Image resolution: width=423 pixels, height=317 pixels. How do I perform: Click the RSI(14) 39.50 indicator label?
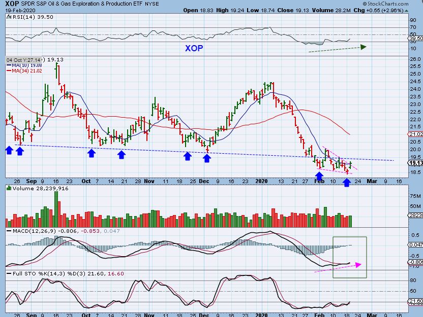coord(33,17)
